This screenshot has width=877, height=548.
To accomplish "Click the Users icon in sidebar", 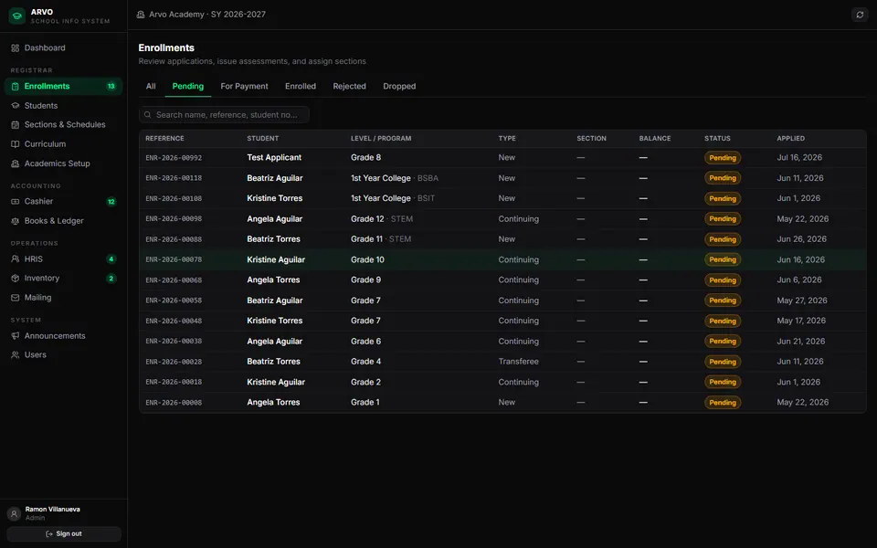I will pyautogui.click(x=16, y=354).
